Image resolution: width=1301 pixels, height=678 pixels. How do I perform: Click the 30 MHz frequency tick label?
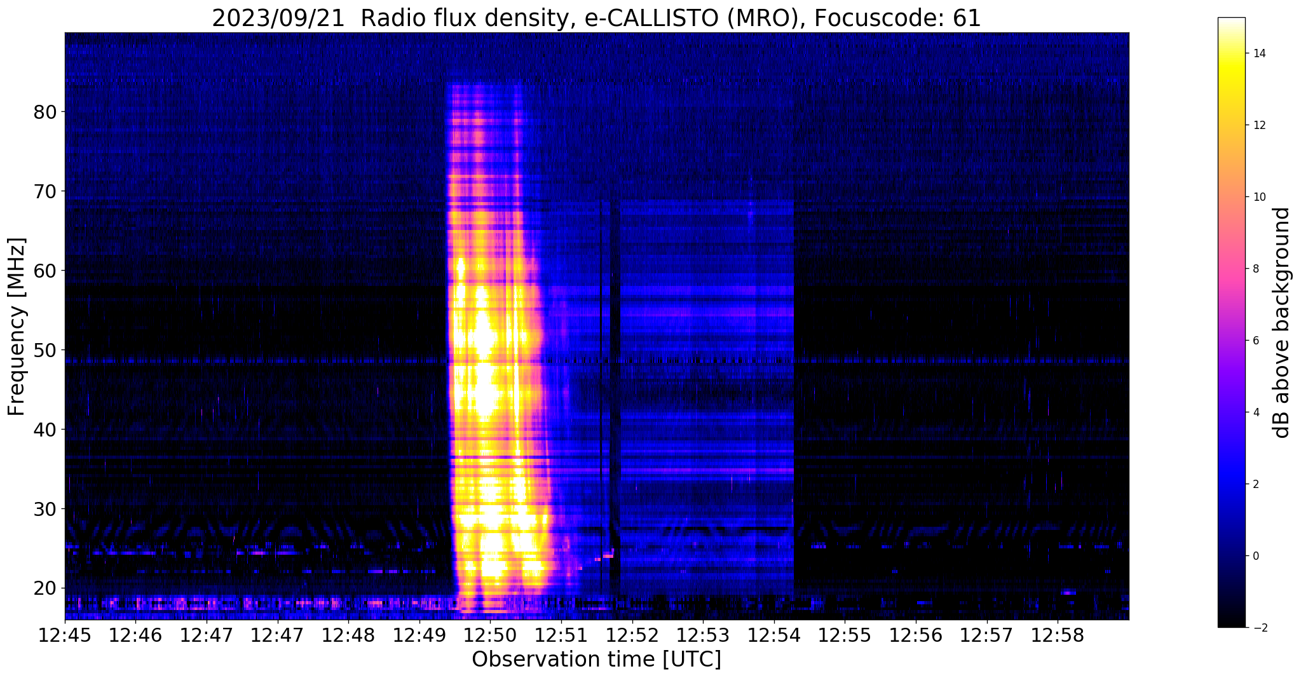click(45, 509)
